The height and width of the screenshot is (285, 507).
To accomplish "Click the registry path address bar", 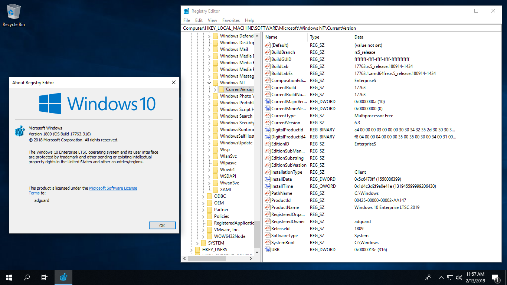I will coord(341,28).
